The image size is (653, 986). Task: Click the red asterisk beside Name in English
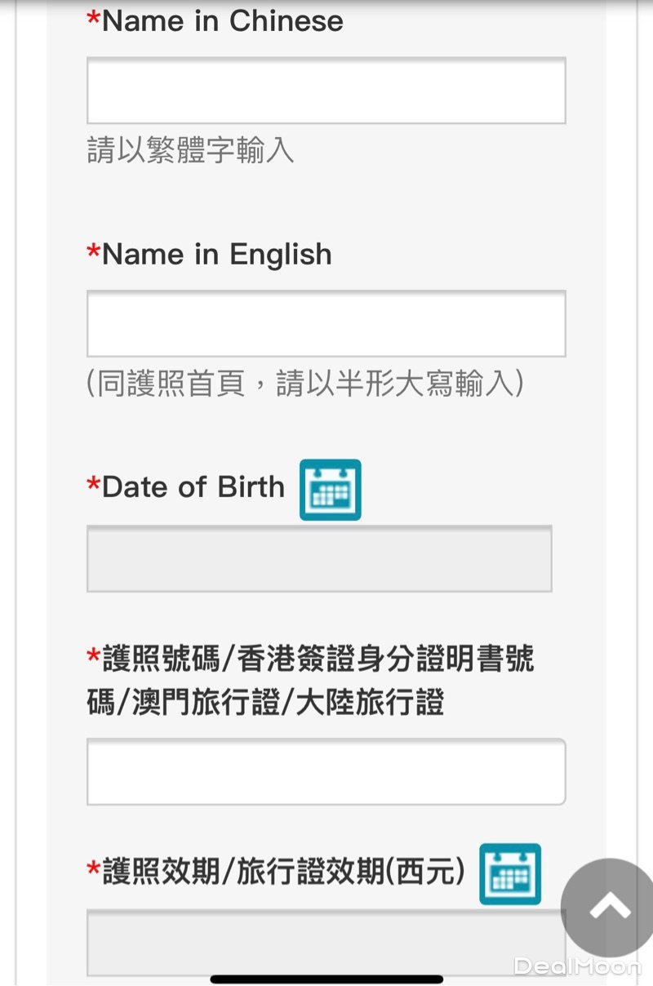(93, 253)
